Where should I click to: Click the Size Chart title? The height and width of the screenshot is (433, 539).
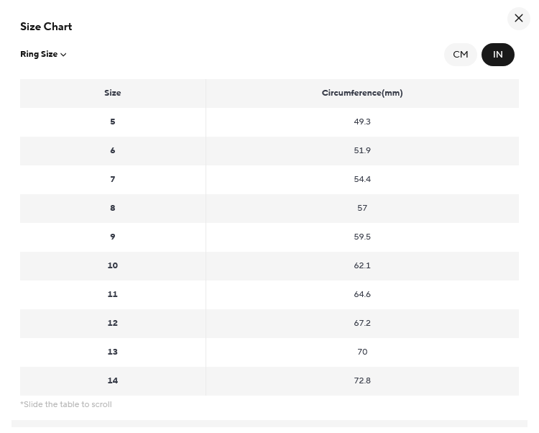coord(46,27)
